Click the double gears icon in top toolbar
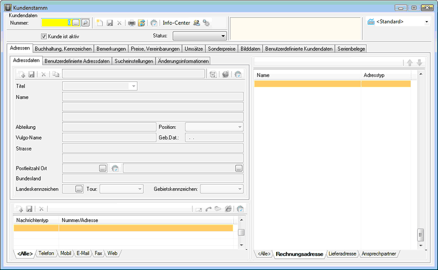The image size is (438, 270). point(206,23)
